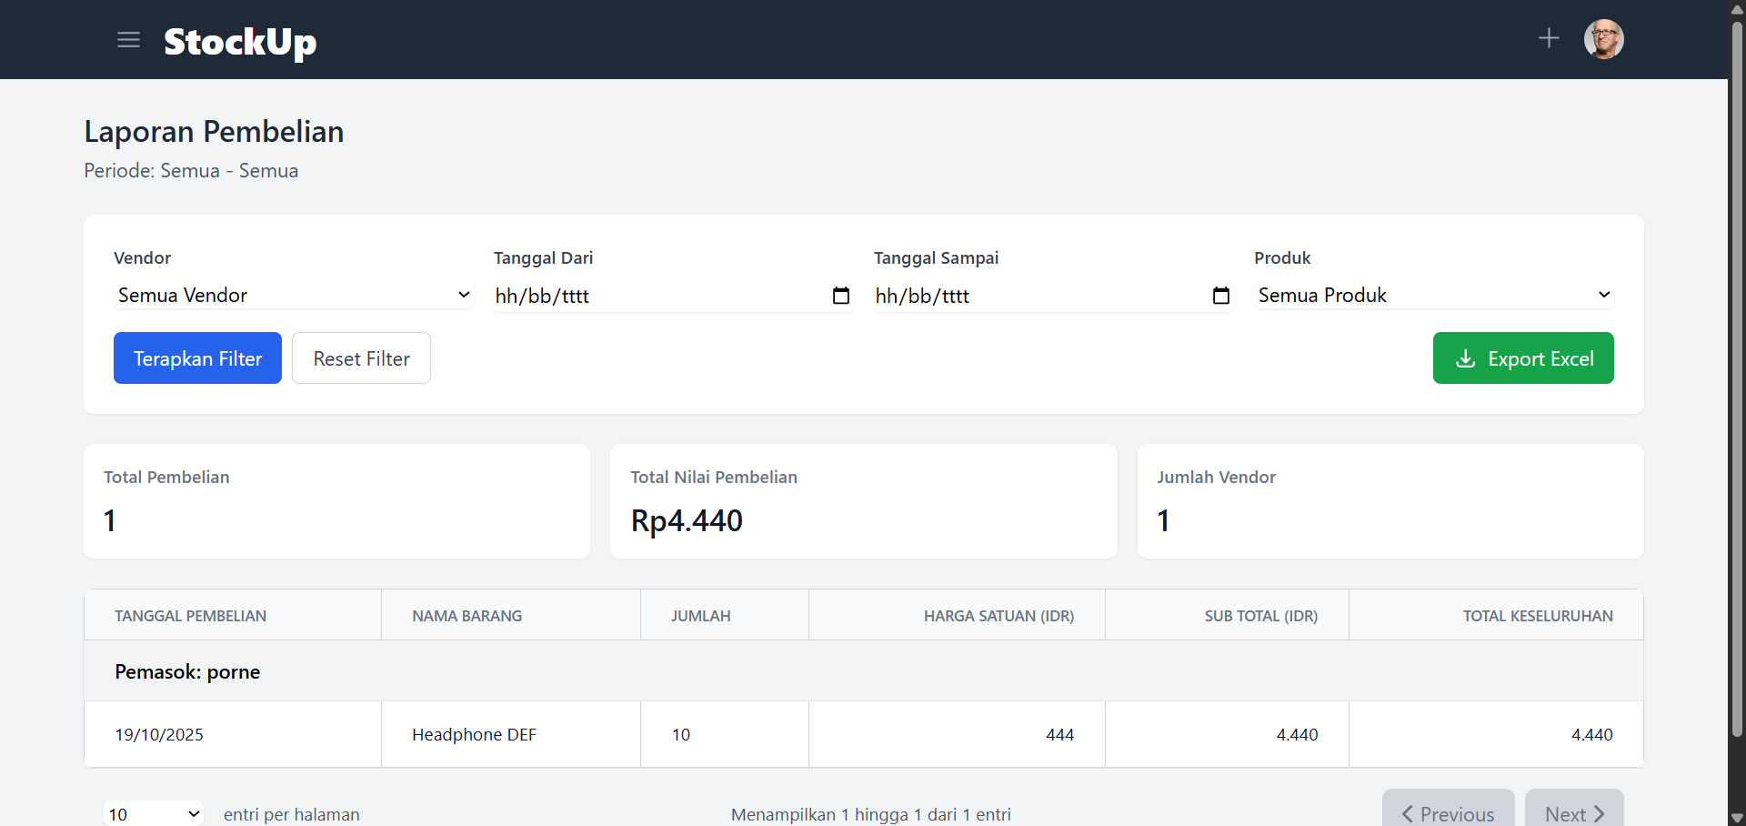The image size is (1746, 826).
Task: Click the download icon on Export Excel
Action: coord(1465,358)
